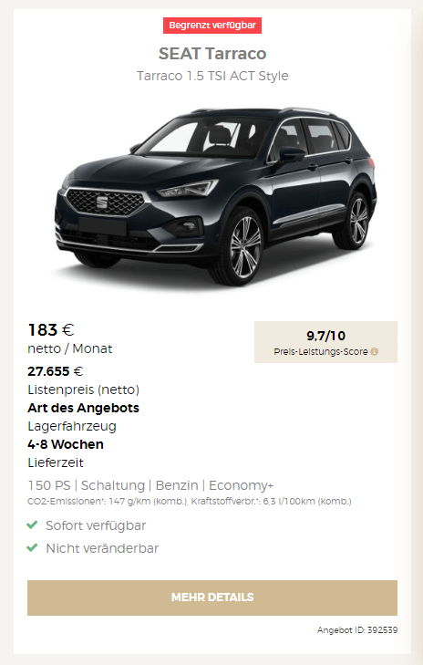Click the Begrenzt verfügbar red badge

(212, 26)
